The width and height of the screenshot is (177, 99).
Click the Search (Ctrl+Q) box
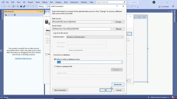[x=111, y=2]
